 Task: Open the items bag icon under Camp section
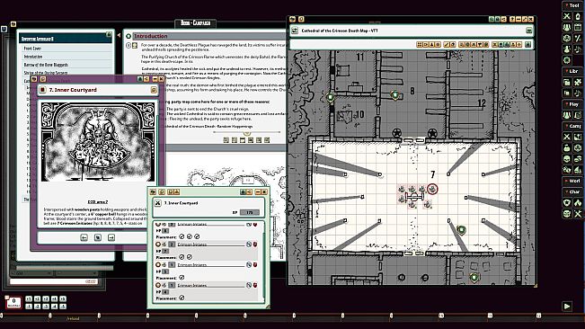pyautogui.click(x=567, y=148)
